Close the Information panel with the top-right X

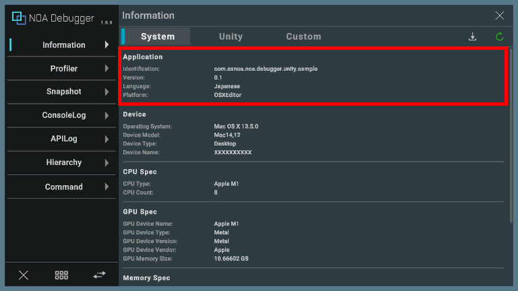(500, 15)
